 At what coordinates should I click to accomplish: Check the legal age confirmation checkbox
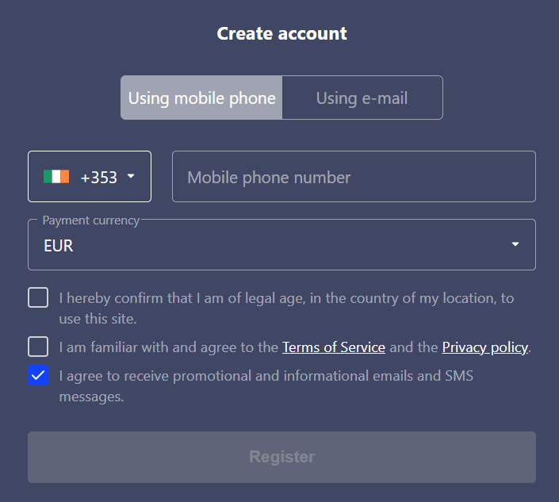(38, 297)
